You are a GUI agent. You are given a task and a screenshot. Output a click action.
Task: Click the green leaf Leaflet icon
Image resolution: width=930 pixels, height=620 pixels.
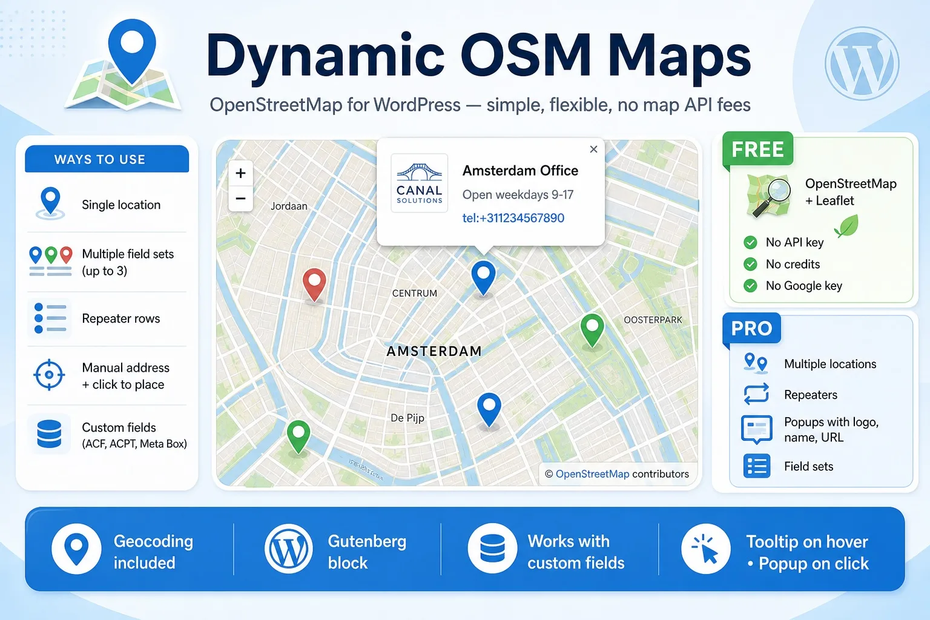[x=846, y=226]
